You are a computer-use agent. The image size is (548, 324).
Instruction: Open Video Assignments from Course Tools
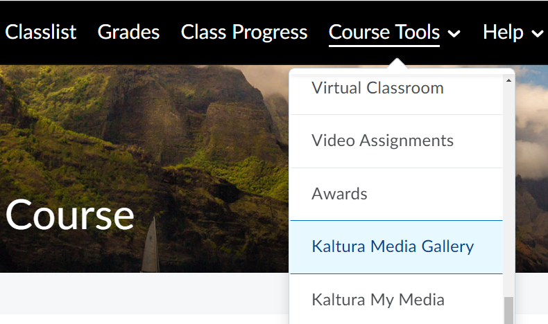click(382, 141)
